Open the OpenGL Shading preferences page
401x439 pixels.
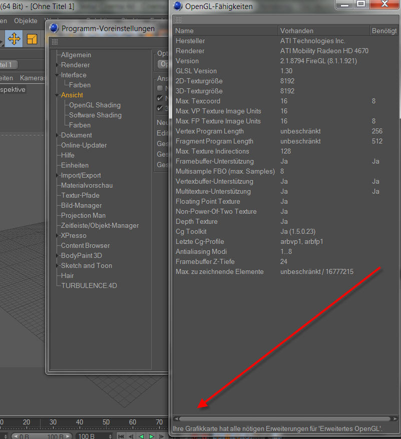[x=95, y=105]
